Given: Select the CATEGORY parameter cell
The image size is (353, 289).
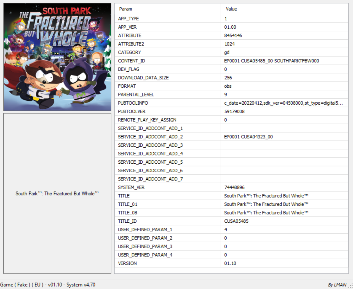Looking at the screenshot, I should click(x=168, y=52).
